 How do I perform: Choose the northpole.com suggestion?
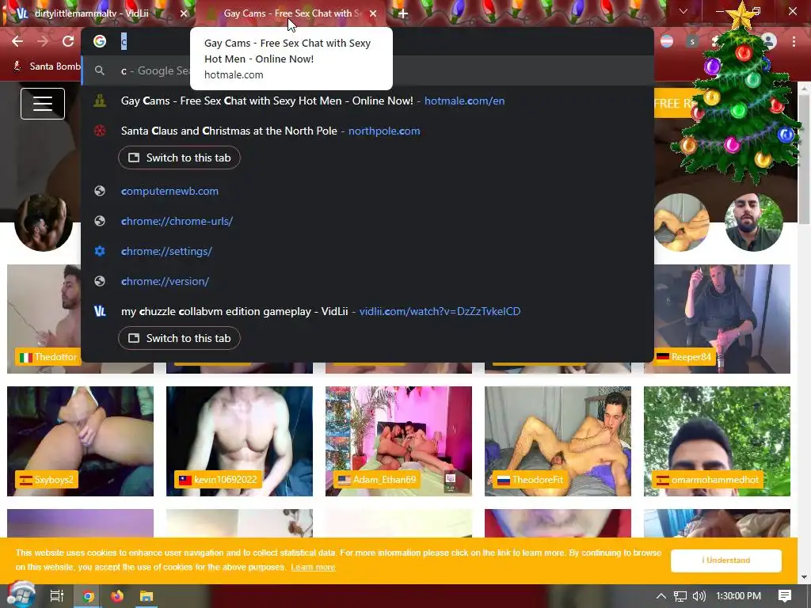click(367, 131)
